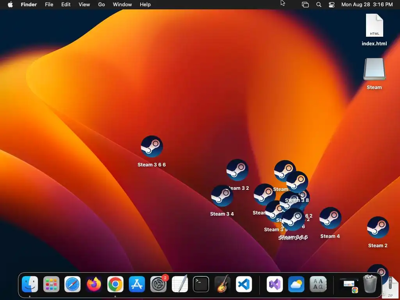Viewport: 400px width, 300px height.
Task: Click the 'Steam 2' icon label
Action: (x=378, y=246)
